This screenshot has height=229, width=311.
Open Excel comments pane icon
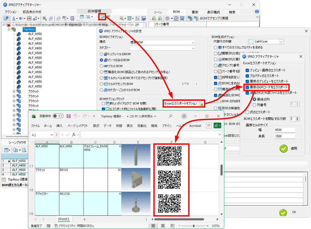[x=209, y=126]
